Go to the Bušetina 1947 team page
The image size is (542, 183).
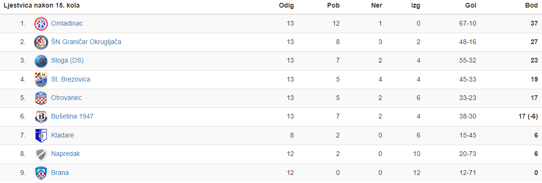72,117
